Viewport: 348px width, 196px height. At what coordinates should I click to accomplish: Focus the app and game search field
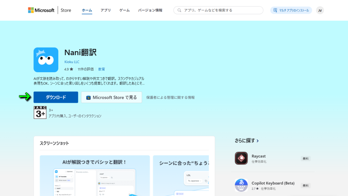coord(221,10)
